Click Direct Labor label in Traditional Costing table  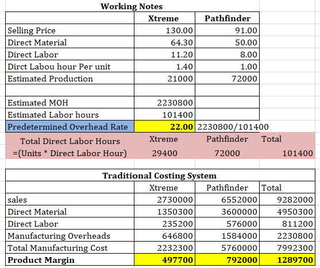pyautogui.click(x=70, y=224)
